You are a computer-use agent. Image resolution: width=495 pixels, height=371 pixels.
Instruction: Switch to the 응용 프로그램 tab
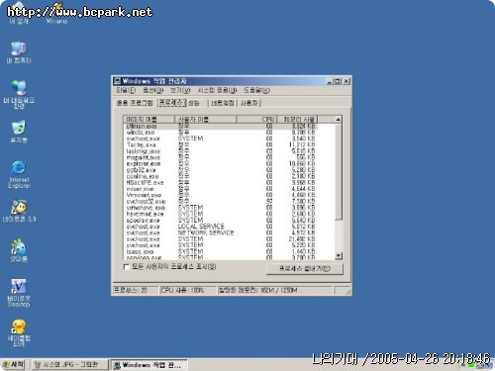(135, 103)
